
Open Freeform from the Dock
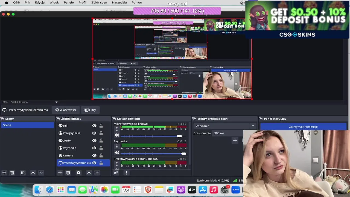170,190
